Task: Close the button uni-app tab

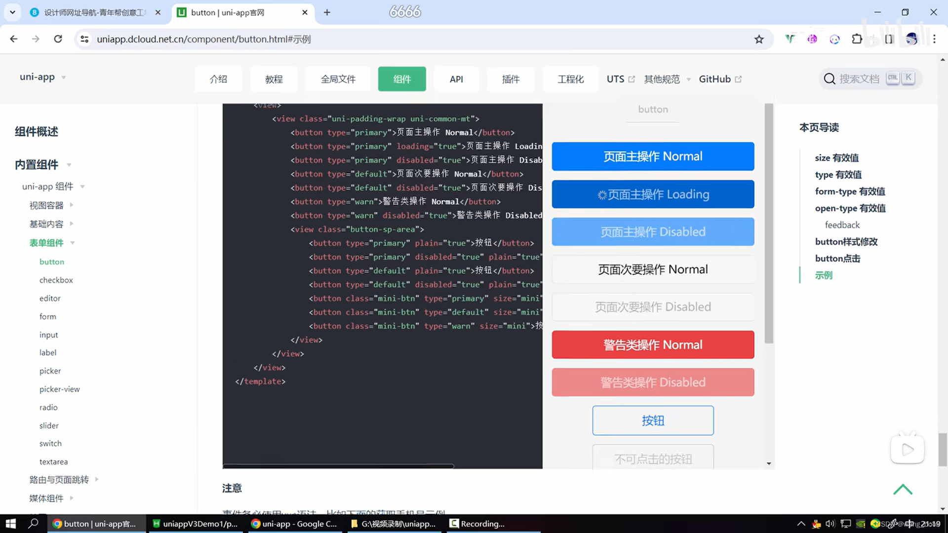Action: click(x=305, y=12)
